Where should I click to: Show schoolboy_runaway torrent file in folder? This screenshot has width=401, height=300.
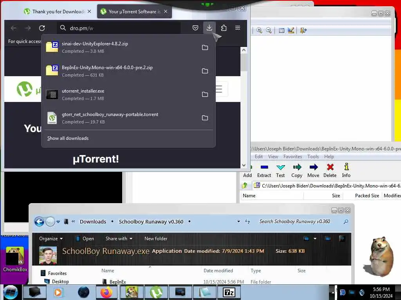tap(205, 118)
